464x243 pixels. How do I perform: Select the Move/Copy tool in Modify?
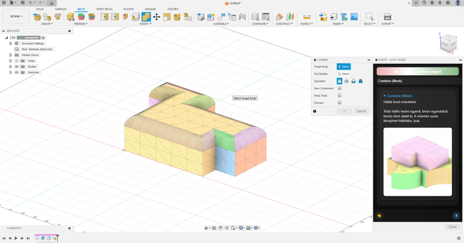pyautogui.click(x=156, y=17)
